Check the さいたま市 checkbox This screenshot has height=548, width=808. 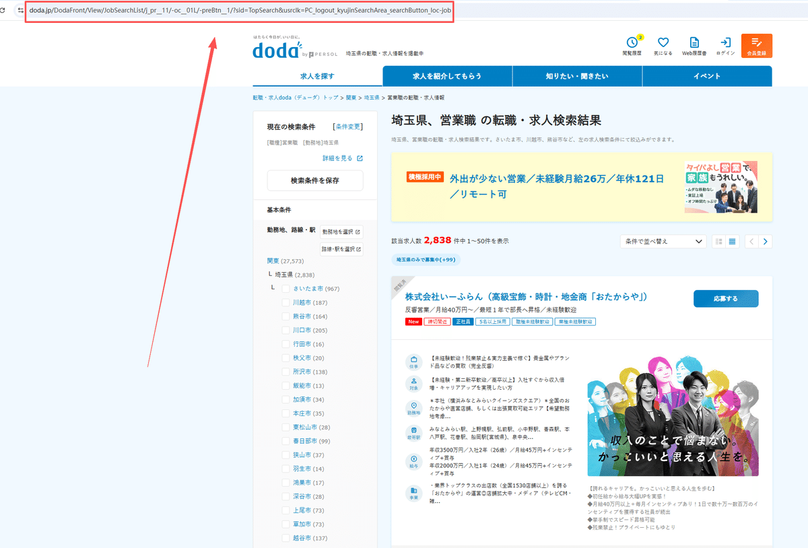(285, 288)
